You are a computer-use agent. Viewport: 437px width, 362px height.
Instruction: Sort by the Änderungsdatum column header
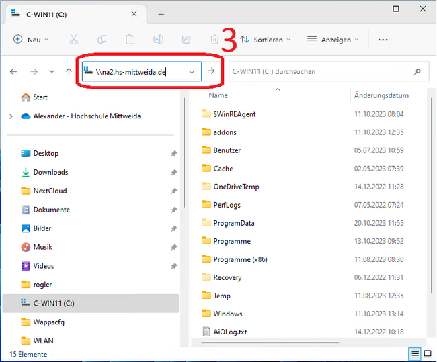(x=381, y=96)
